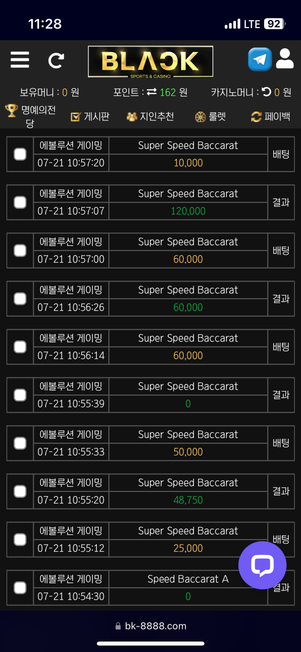
Task: Open the 페이백 payback menu
Action: pos(271,116)
